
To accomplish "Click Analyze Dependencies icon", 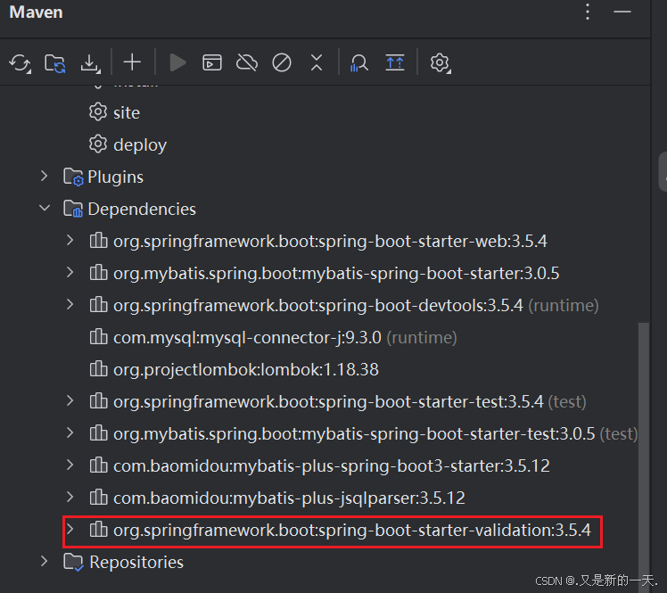I will (358, 63).
